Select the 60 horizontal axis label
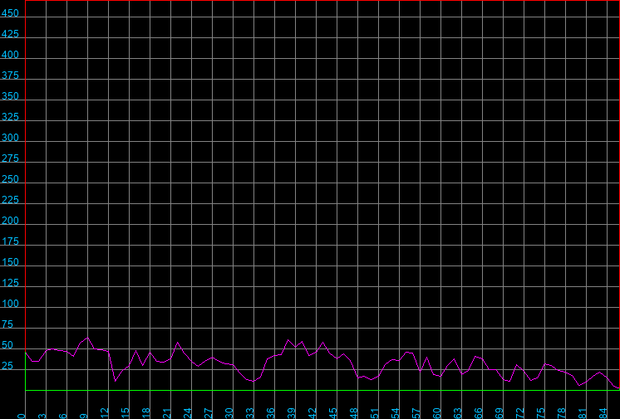 pyautogui.click(x=437, y=413)
